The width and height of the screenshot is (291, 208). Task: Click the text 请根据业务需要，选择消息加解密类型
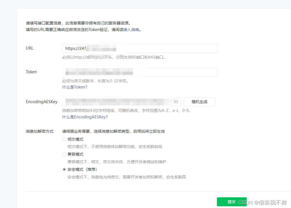click(x=113, y=131)
